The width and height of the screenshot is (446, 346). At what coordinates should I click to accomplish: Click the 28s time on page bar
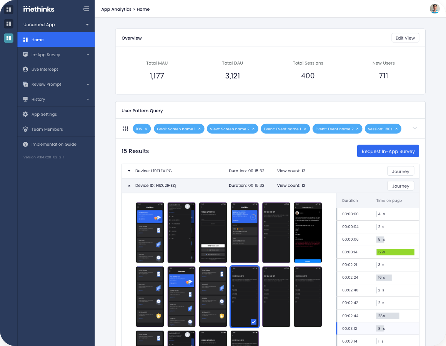coord(388,316)
